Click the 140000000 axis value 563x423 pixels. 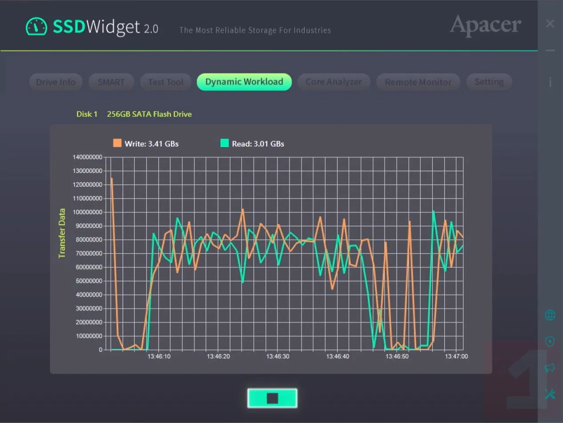click(87, 157)
